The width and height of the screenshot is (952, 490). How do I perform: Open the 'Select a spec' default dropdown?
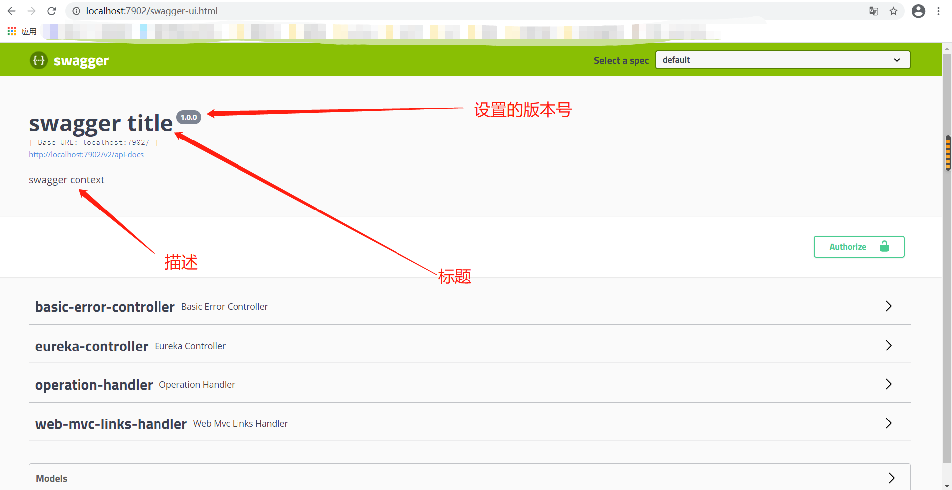(783, 59)
